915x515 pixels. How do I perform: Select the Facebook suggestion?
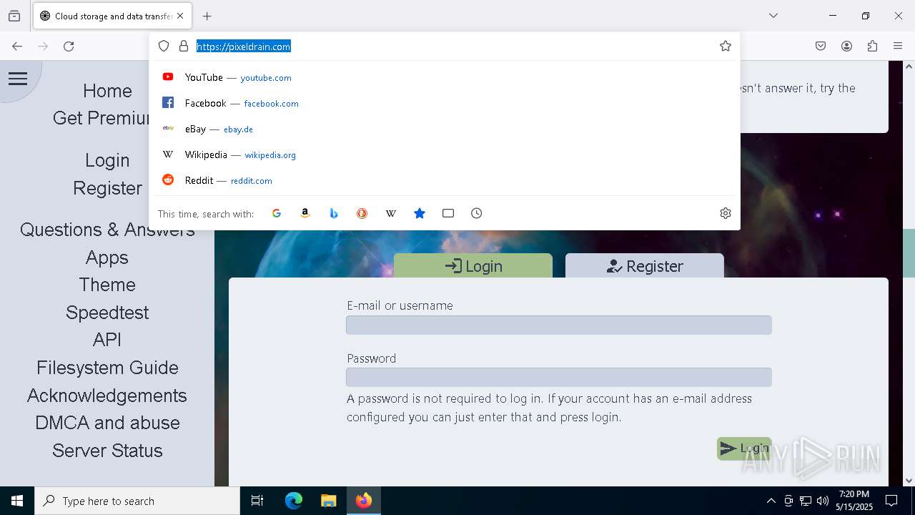pos(445,103)
